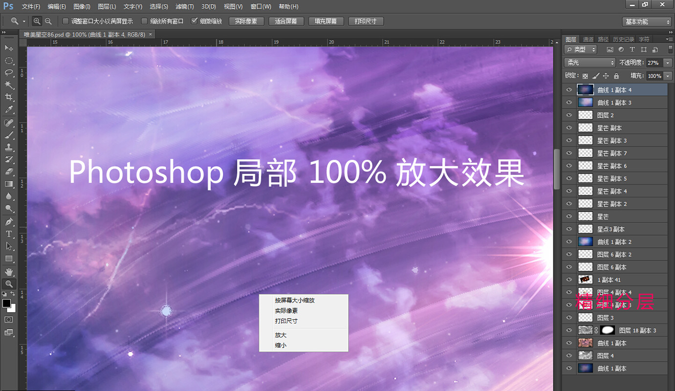
Task: Select the Eraser tool
Action: 9,172
